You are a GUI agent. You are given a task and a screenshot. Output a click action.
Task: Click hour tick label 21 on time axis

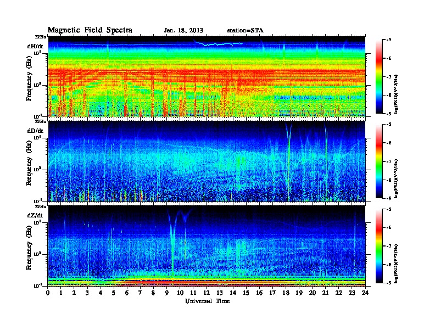(325, 293)
